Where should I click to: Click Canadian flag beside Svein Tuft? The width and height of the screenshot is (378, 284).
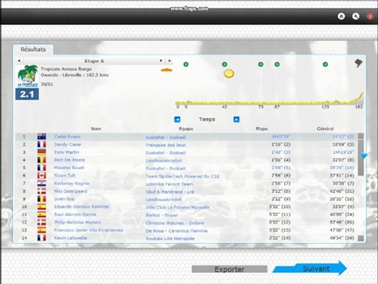(41, 175)
